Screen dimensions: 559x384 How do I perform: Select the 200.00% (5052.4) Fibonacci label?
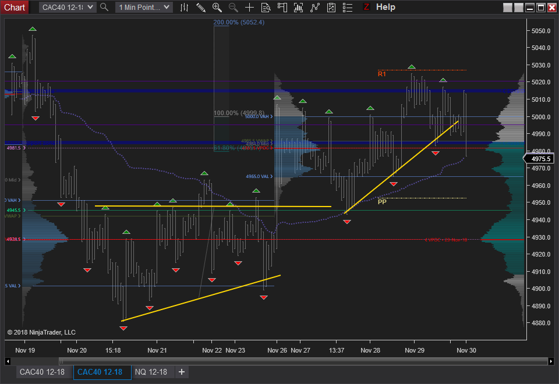(239, 22)
